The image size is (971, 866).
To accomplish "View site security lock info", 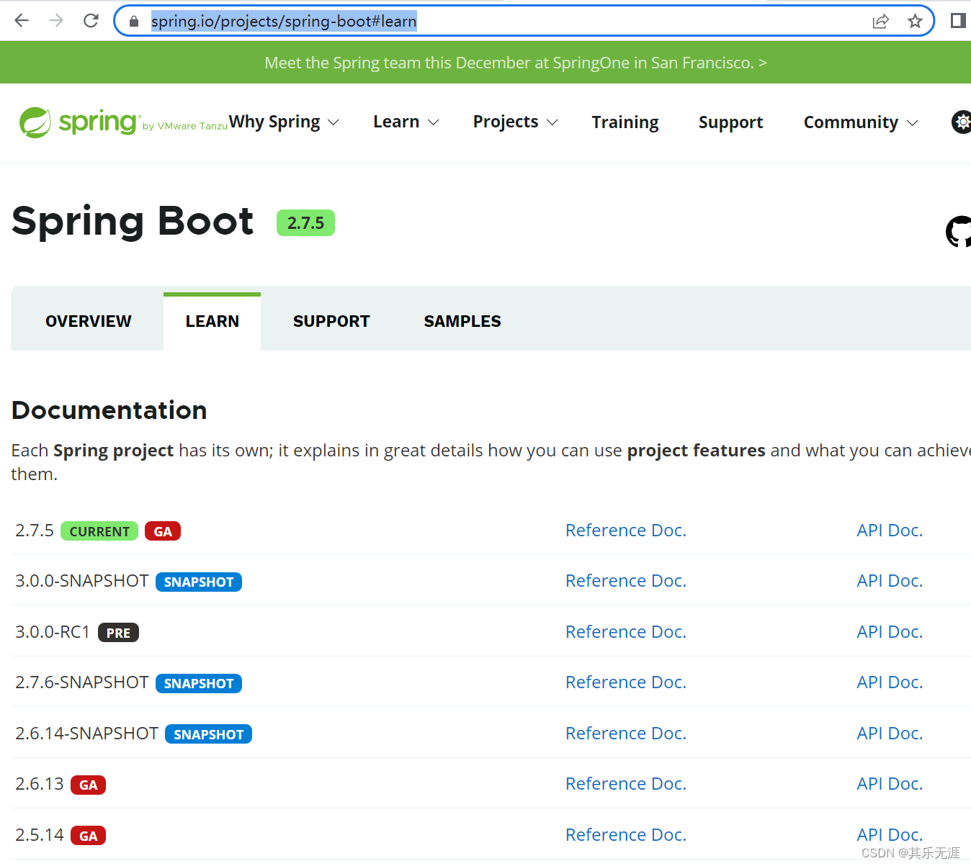I will click(133, 22).
